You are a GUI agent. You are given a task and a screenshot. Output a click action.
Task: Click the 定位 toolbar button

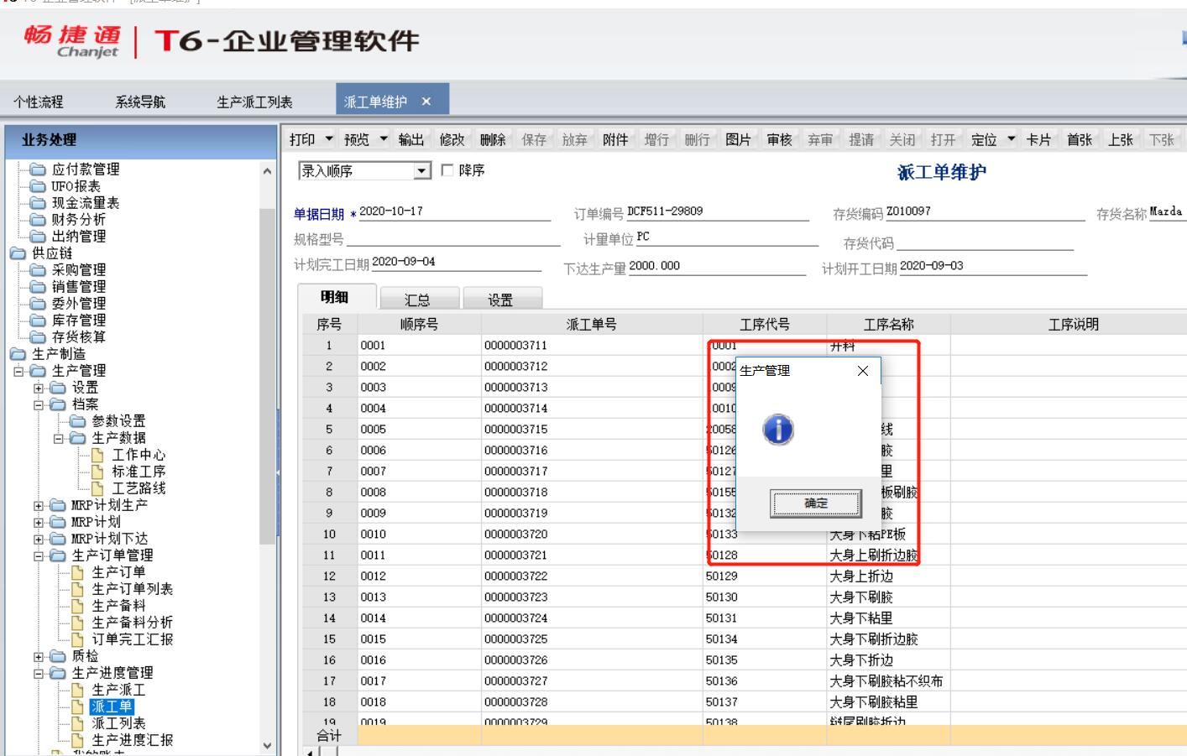984,139
